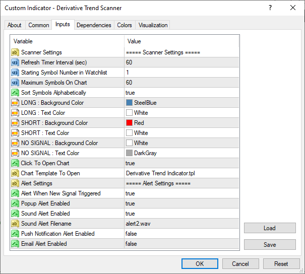Switch to the Colors tab
305x274 pixels.
click(x=125, y=25)
